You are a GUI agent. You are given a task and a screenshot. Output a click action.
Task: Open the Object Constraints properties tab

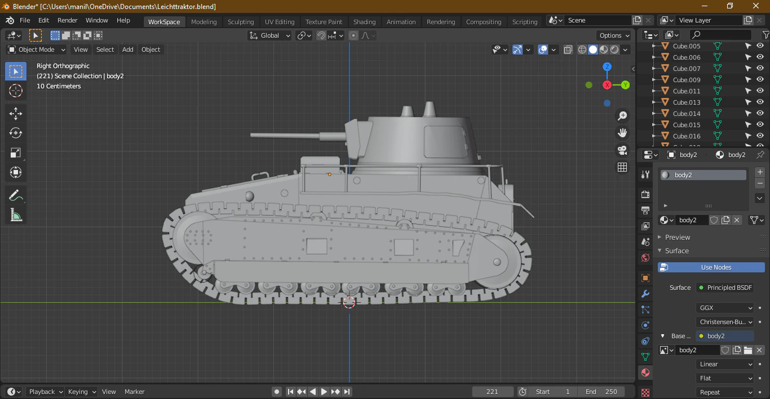645,341
